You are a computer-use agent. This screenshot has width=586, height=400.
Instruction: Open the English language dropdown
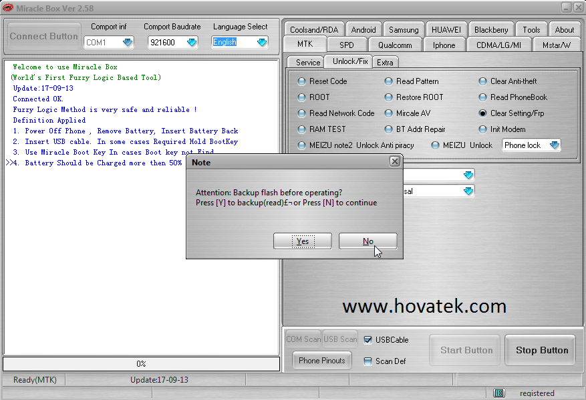pos(262,42)
